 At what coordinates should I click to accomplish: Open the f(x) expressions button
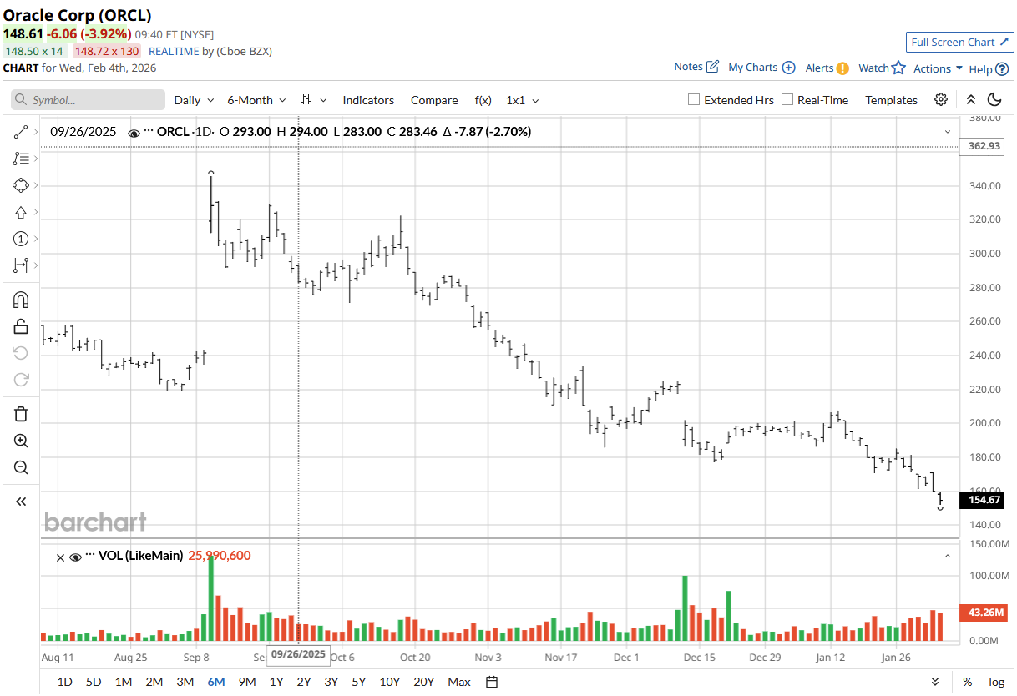pyautogui.click(x=483, y=100)
